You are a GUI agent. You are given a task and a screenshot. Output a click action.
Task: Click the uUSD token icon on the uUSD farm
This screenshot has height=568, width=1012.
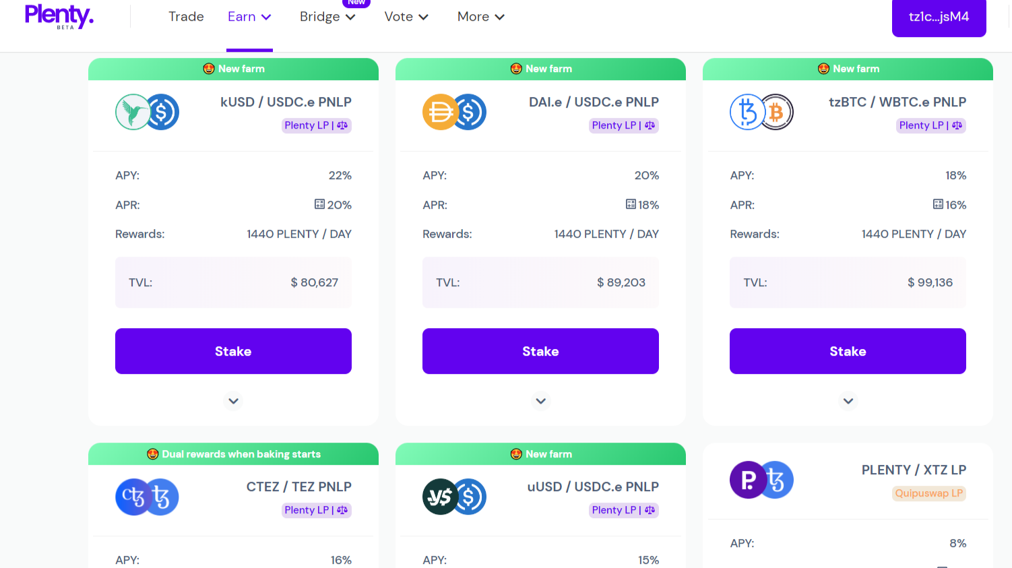pos(441,497)
